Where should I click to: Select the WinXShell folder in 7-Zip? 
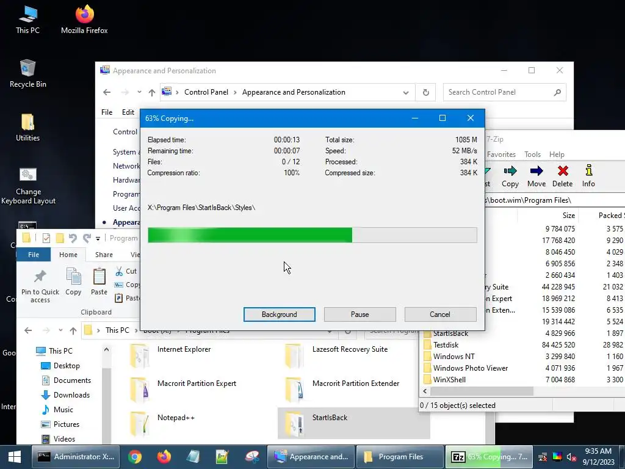[449, 380]
